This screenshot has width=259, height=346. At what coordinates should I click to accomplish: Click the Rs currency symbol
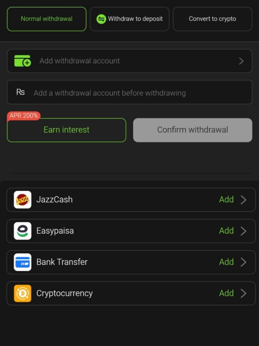pyautogui.click(x=21, y=92)
